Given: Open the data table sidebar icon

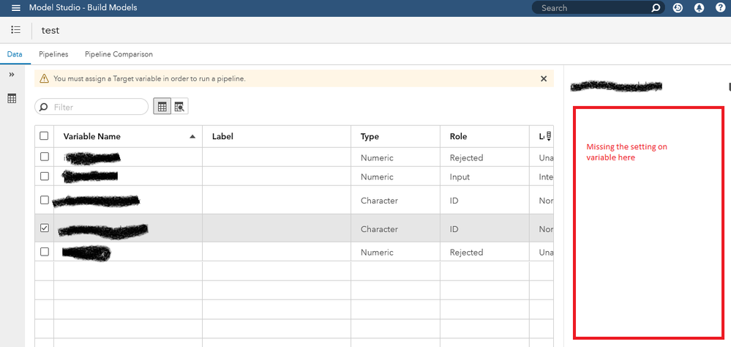Looking at the screenshot, I should pyautogui.click(x=12, y=98).
